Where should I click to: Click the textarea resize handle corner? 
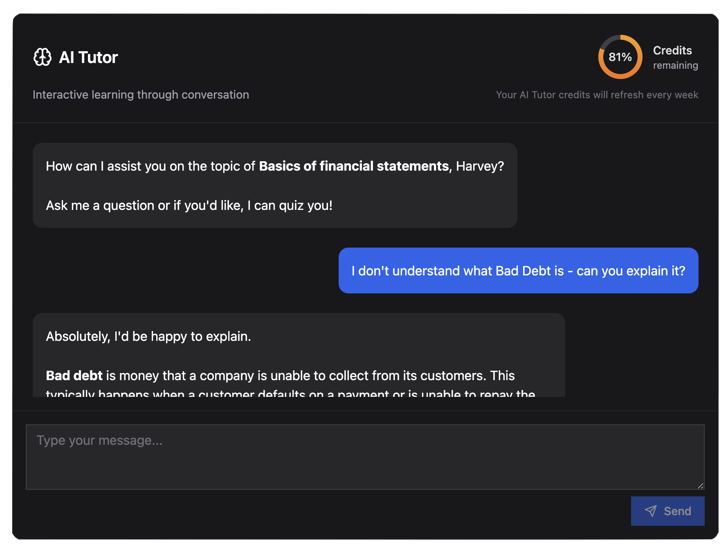point(700,486)
